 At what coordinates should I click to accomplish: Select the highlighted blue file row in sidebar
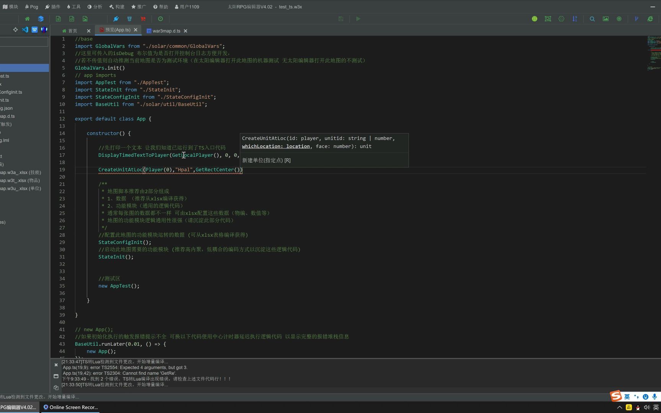point(24,68)
